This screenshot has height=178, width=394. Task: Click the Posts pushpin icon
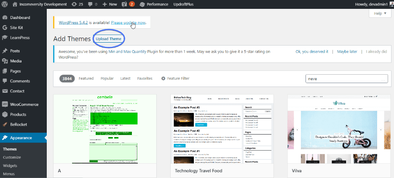click(x=5, y=51)
